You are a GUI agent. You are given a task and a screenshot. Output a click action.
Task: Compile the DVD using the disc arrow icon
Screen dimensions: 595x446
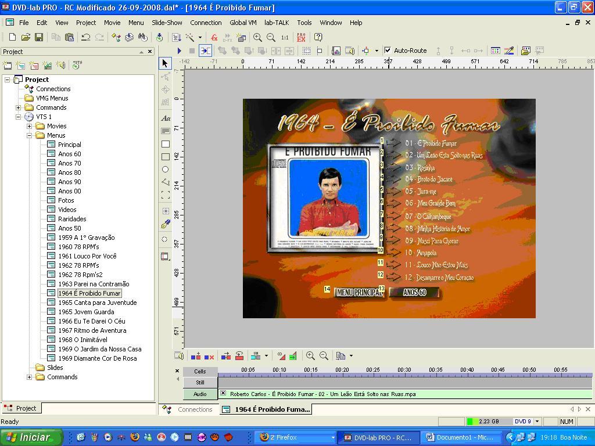[159, 37]
